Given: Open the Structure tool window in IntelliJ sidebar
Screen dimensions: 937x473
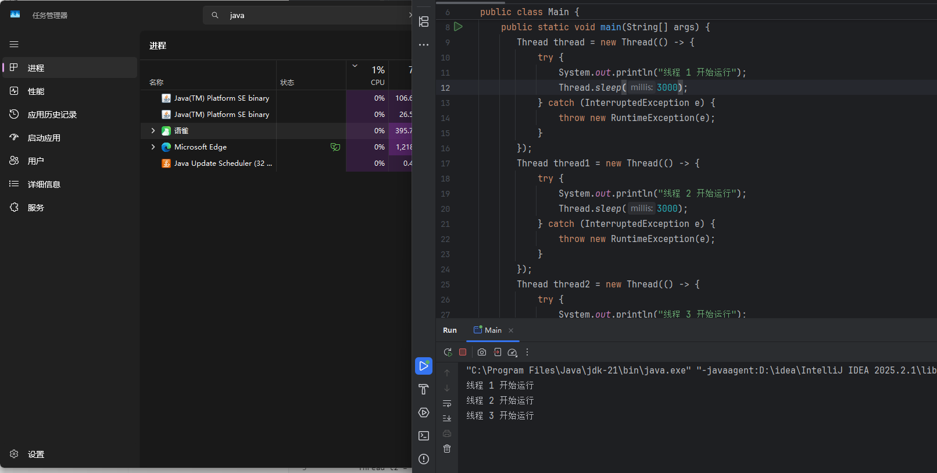Looking at the screenshot, I should 424,22.
